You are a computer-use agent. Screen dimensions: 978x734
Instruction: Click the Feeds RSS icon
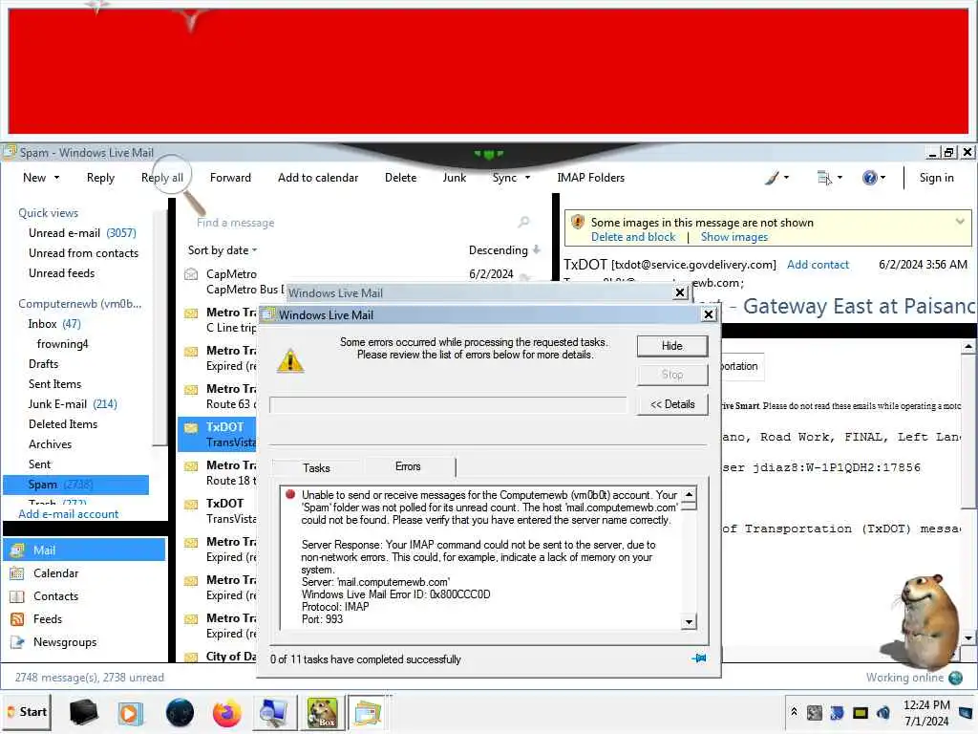click(17, 619)
